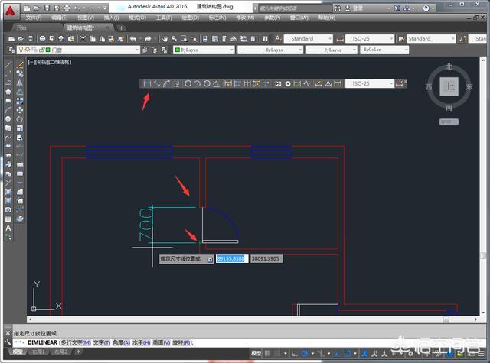Open the AutoCAD application menu (red A)
This screenshot has width=490, height=363.
coord(10,11)
